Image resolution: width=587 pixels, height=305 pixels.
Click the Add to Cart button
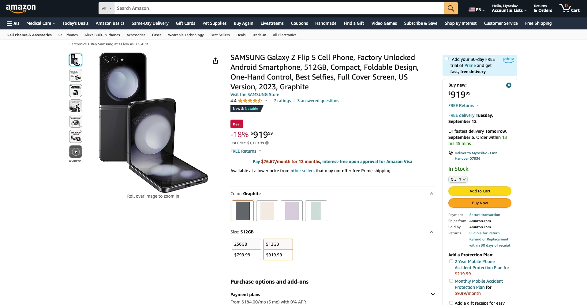click(480, 191)
